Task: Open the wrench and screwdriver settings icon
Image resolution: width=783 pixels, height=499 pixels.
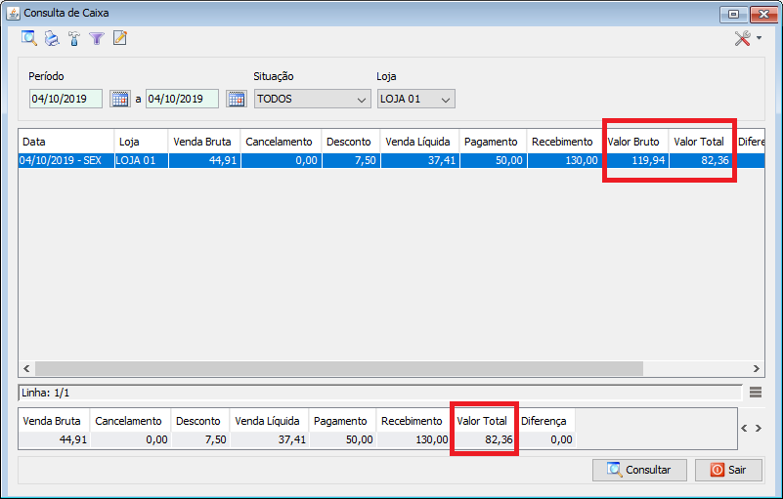Action: [743, 38]
